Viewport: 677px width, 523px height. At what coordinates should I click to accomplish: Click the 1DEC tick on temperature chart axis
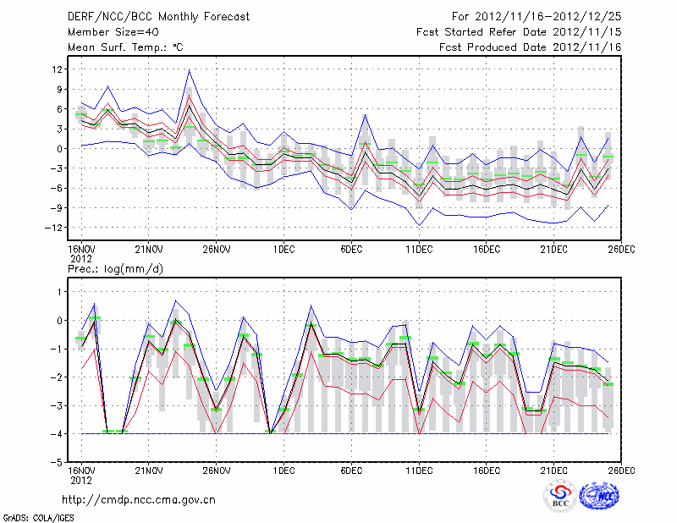pos(283,249)
